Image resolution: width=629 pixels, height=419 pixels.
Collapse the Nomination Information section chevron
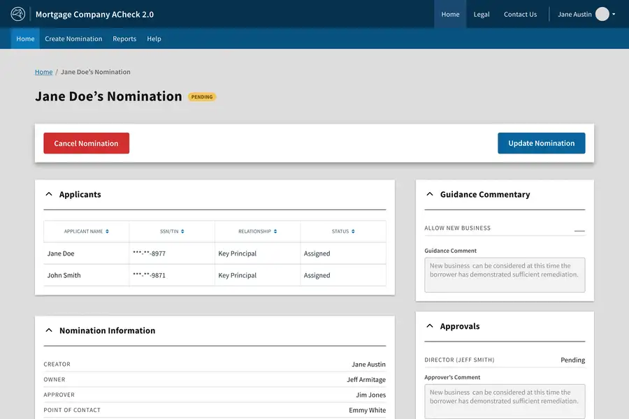(x=49, y=330)
